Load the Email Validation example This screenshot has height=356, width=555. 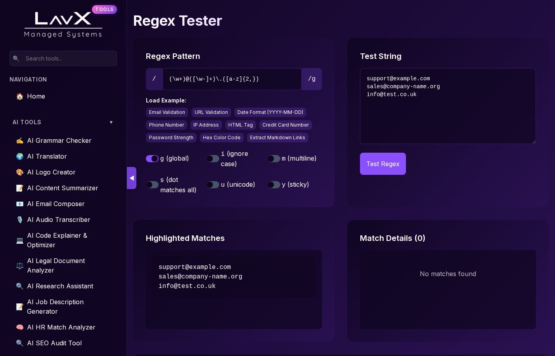pyautogui.click(x=167, y=112)
